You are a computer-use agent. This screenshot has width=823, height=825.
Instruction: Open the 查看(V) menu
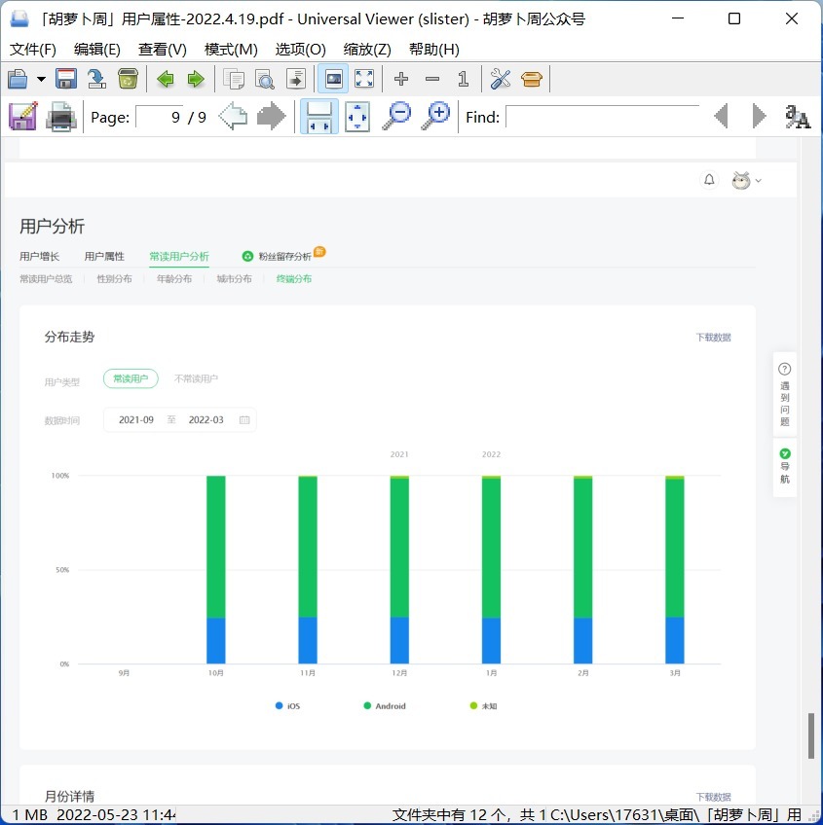162,50
